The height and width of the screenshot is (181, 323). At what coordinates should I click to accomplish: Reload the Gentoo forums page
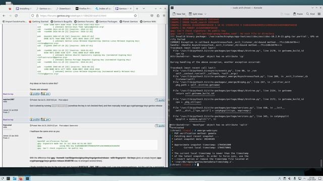point(16,16)
